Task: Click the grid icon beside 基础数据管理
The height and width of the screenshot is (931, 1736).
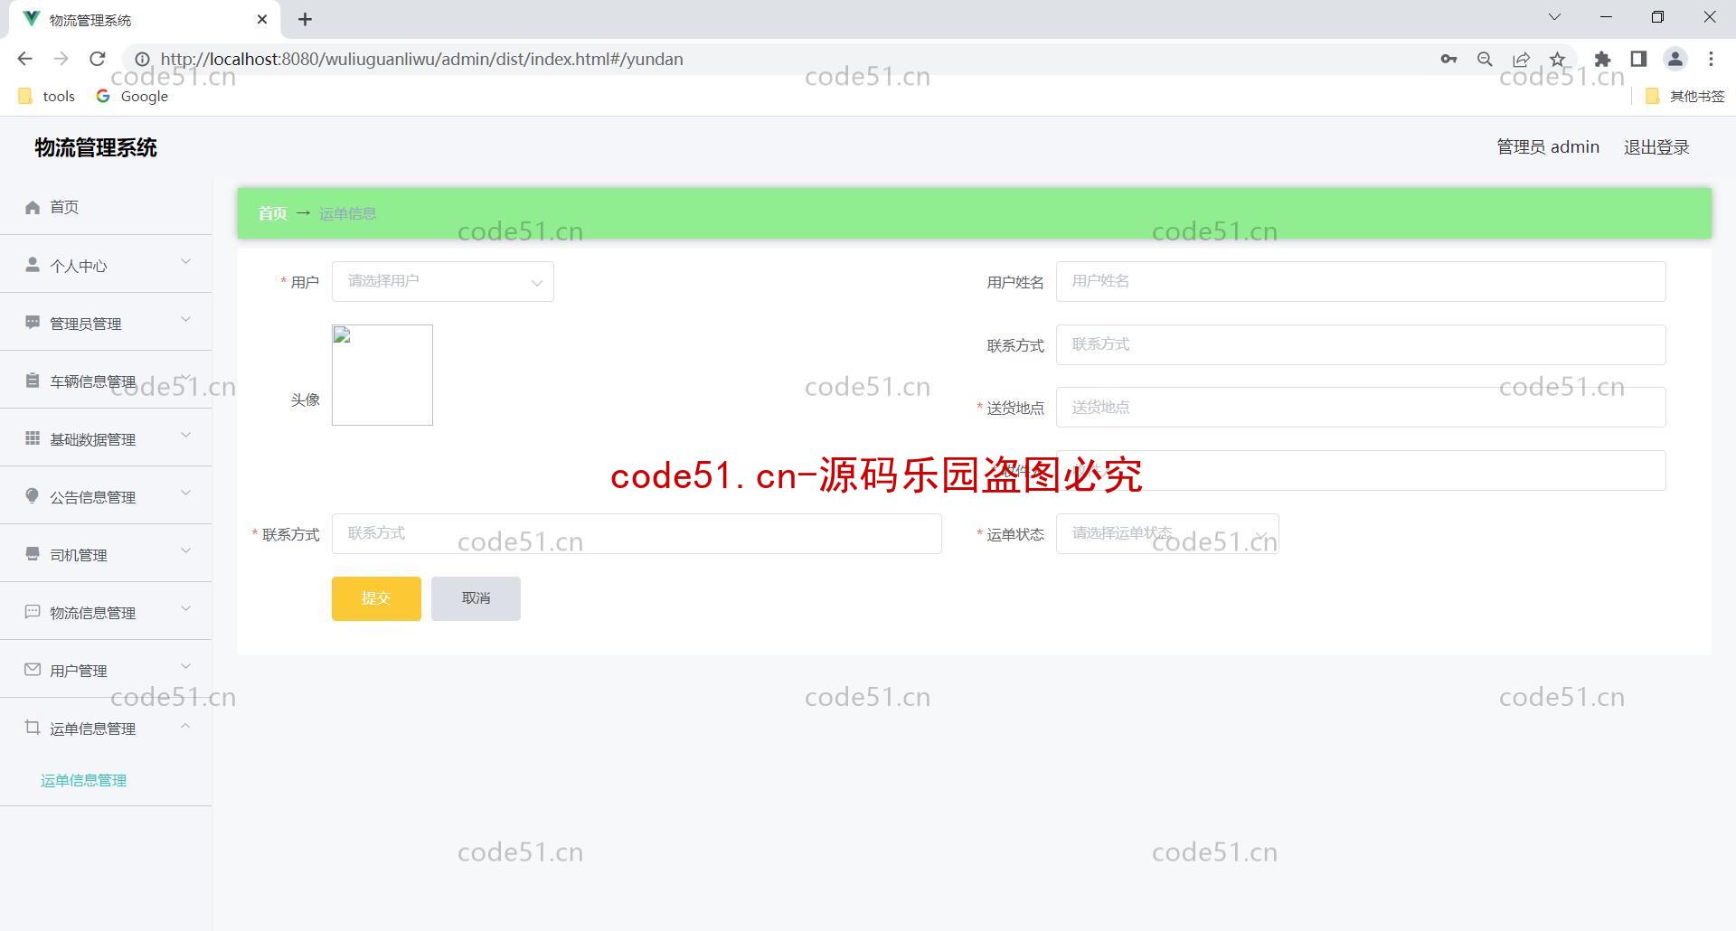Action: coord(33,437)
